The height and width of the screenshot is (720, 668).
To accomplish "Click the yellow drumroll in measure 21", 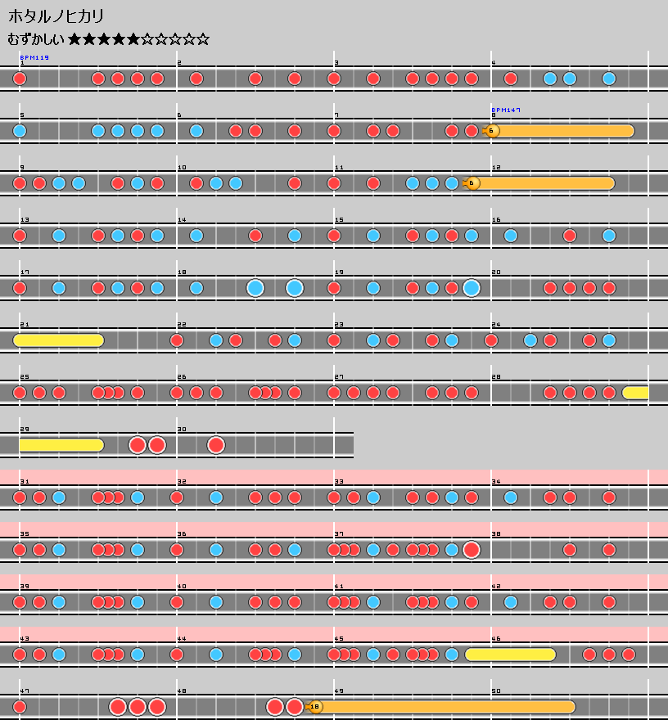I will pos(58,340).
